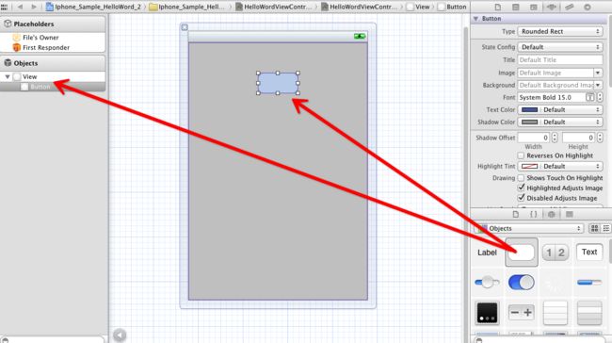Adjust the Shadow Offset Height stepper
The width and height of the screenshot is (612, 343).
600,138
